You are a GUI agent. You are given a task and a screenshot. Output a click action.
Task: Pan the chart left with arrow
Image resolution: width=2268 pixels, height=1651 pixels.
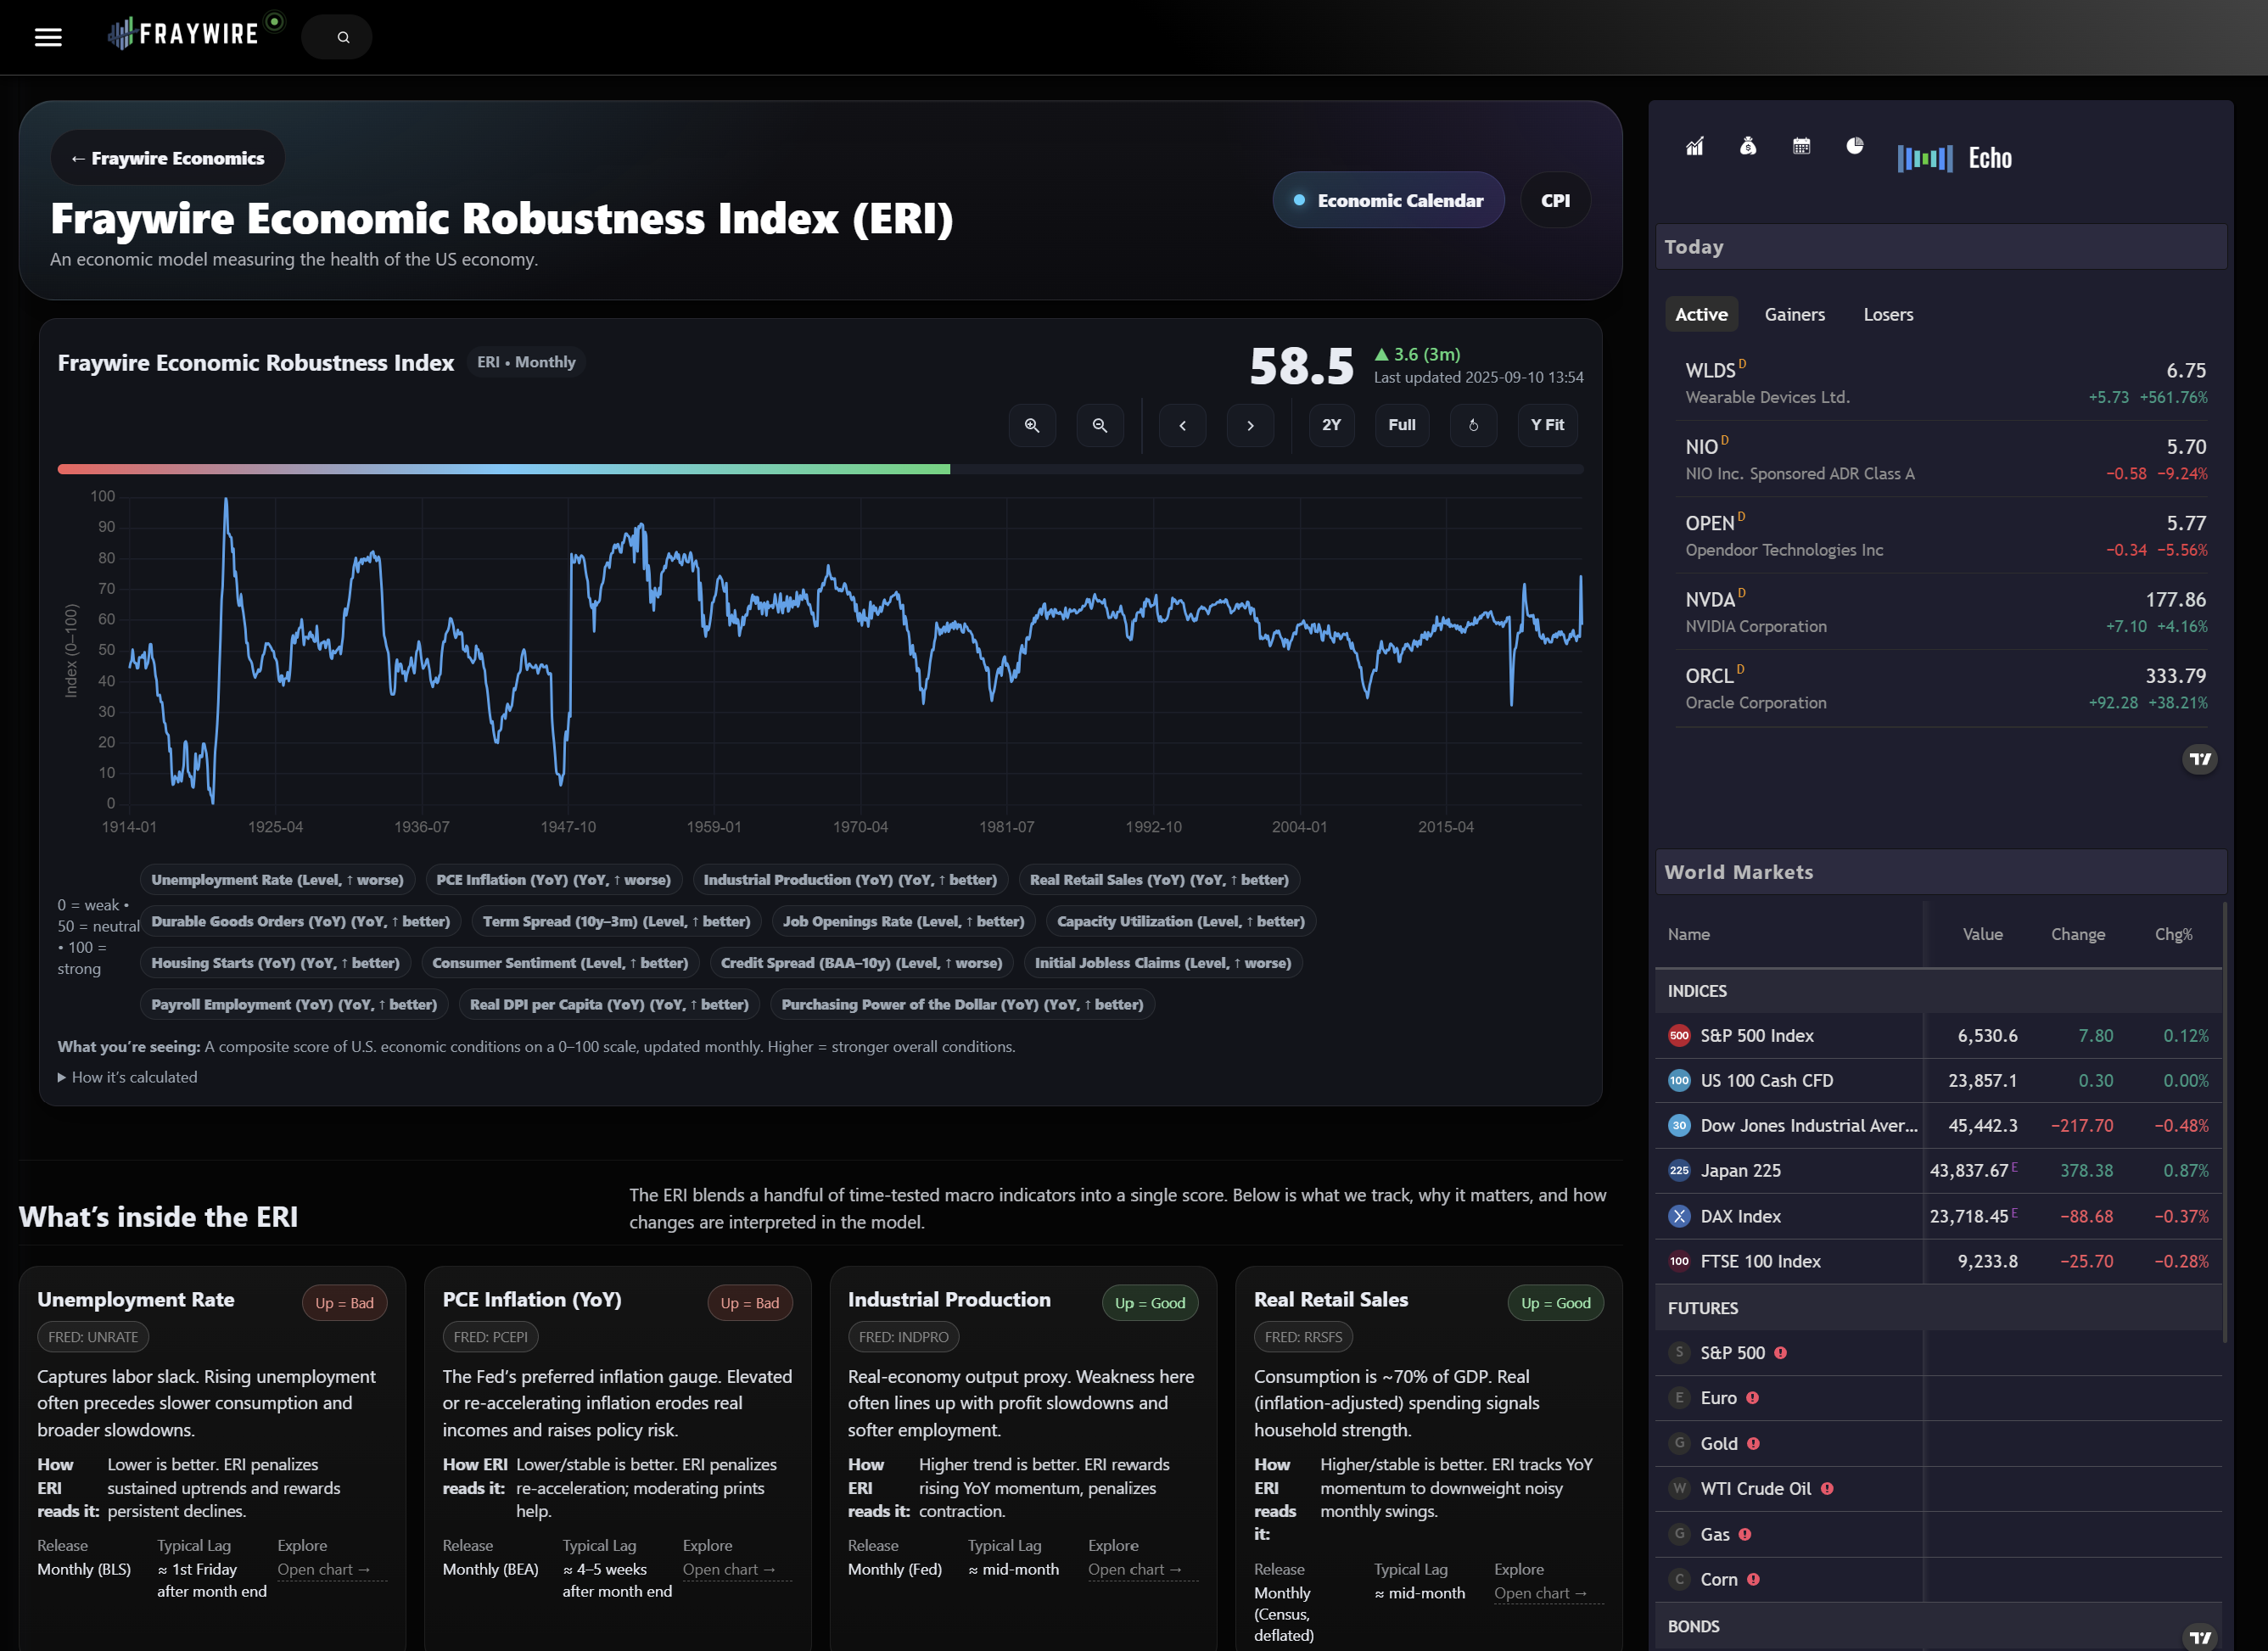click(x=1182, y=425)
